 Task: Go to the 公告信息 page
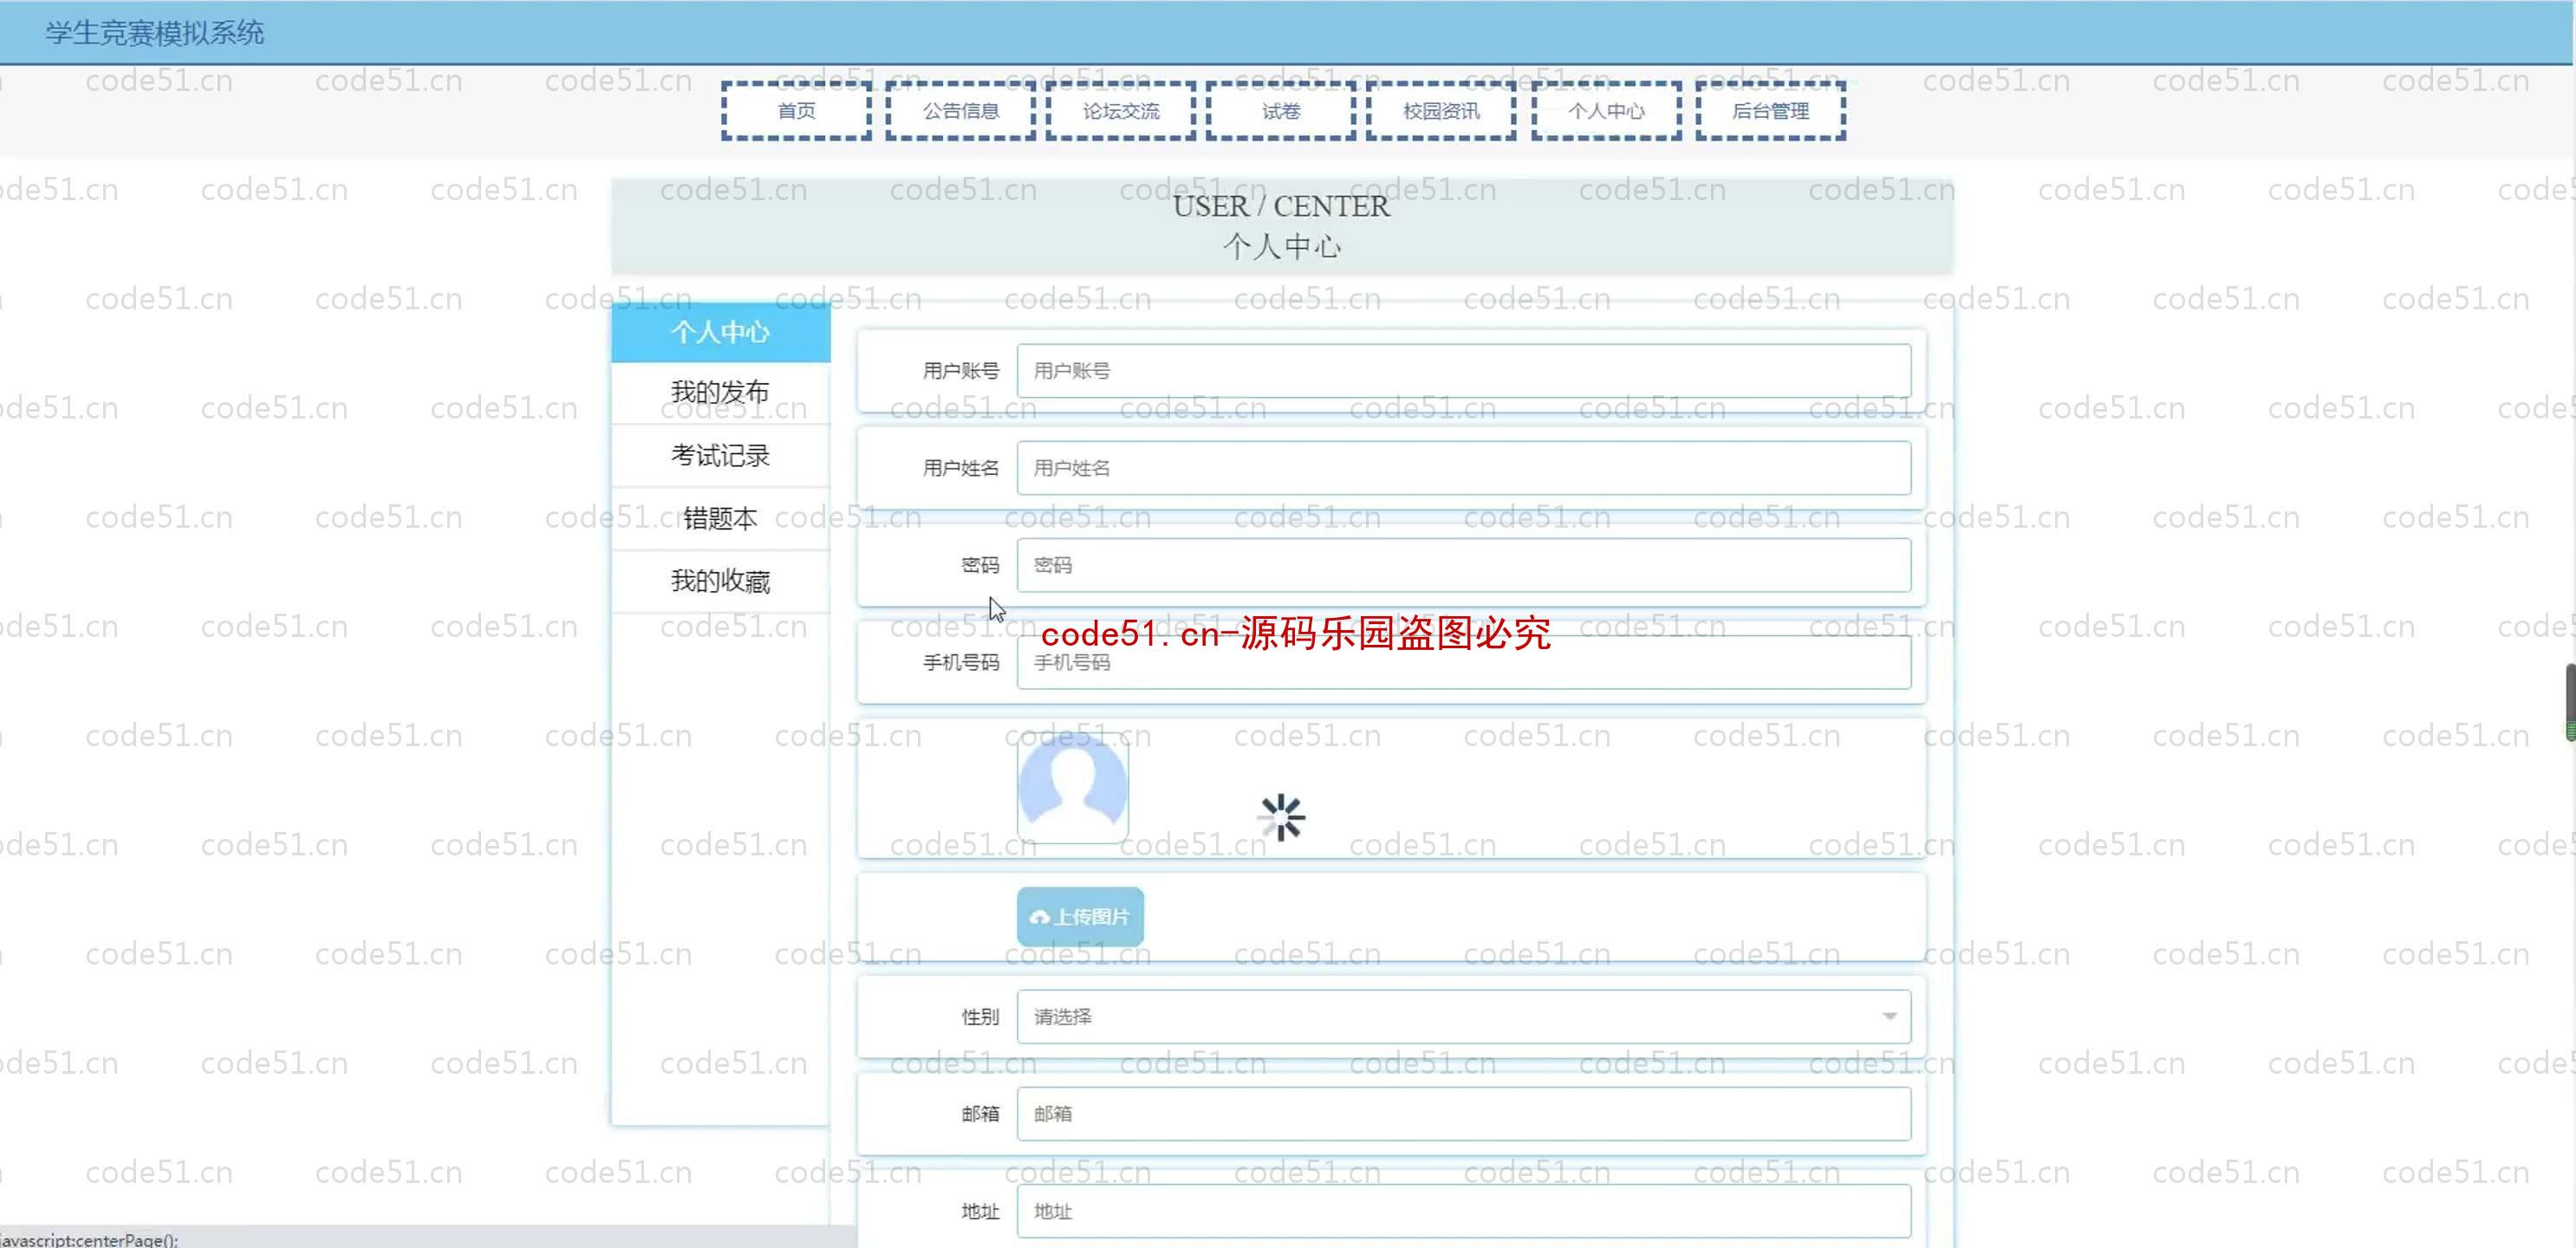point(960,111)
